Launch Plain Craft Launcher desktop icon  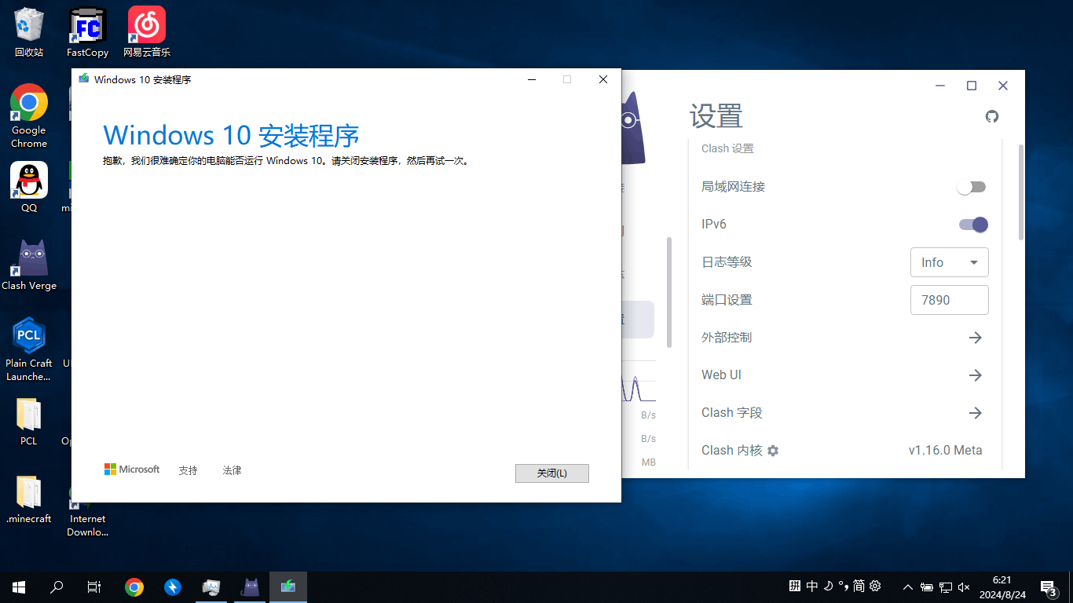click(29, 349)
